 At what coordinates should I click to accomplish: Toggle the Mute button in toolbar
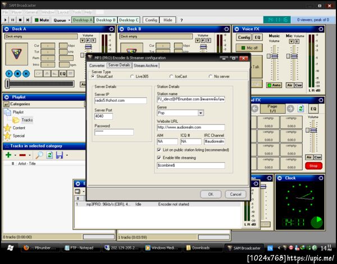[x=42, y=20]
